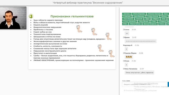Click bullet Аллергические высыпания на коже

pyautogui.click(x=50, y=44)
